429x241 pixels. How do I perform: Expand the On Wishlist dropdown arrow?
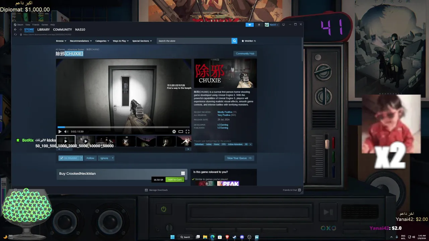81,158
